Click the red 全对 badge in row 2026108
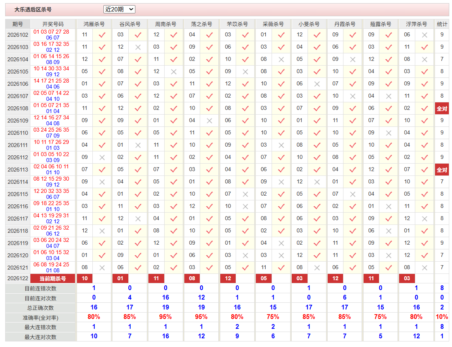Image resolution: width=452 pixels, height=347 pixels. (442, 109)
